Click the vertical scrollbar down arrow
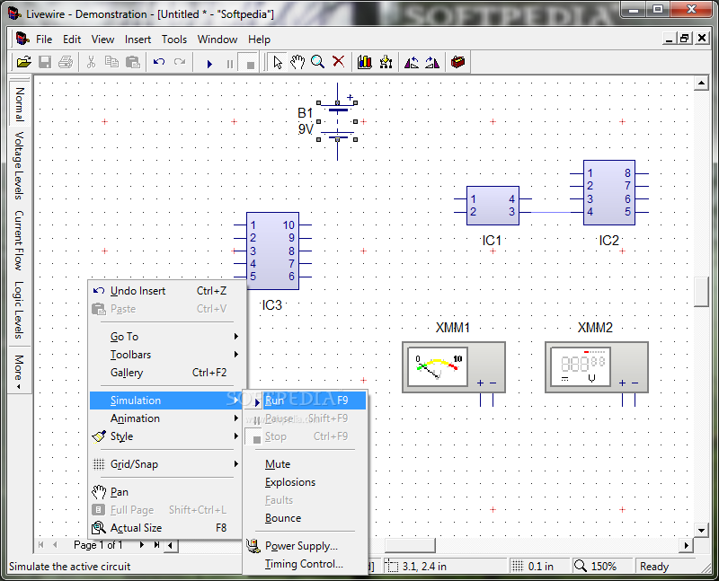The height and width of the screenshot is (581, 719). pos(701,530)
